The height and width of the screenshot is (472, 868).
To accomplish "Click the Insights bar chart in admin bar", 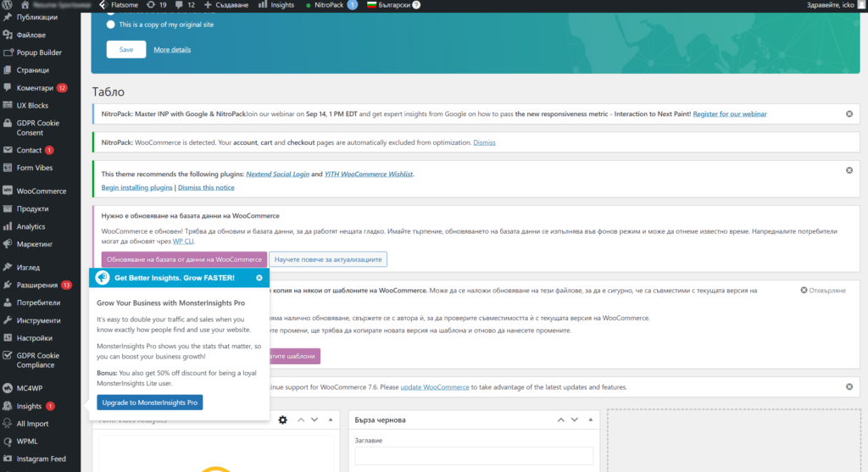I will 276,5.
